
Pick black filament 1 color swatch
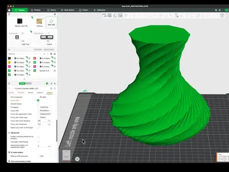pos(9,58)
